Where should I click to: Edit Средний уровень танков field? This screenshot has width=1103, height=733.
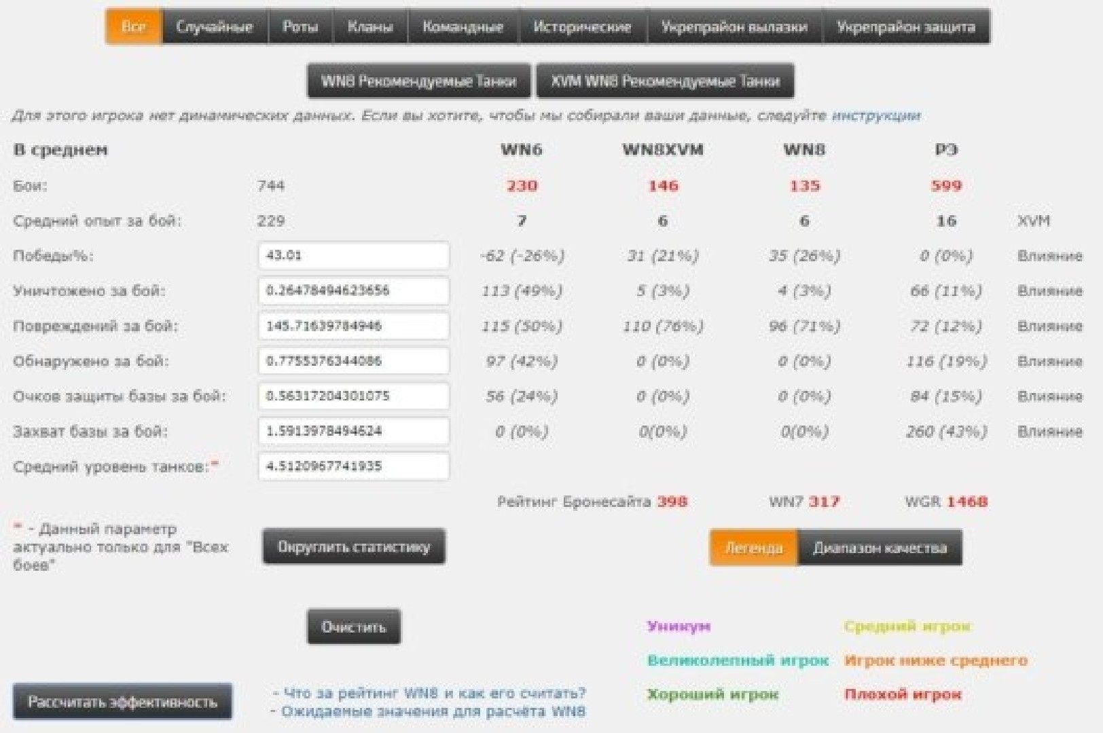point(354,467)
